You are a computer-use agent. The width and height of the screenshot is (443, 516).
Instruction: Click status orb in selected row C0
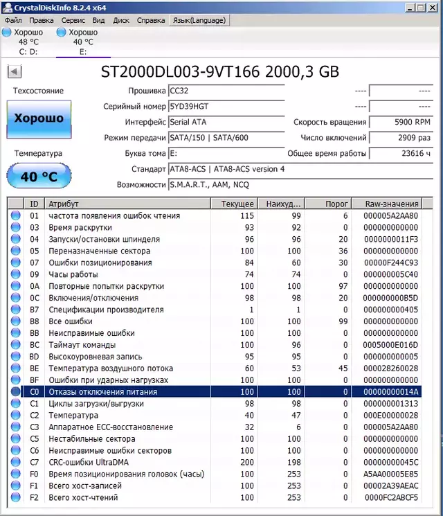(x=15, y=391)
